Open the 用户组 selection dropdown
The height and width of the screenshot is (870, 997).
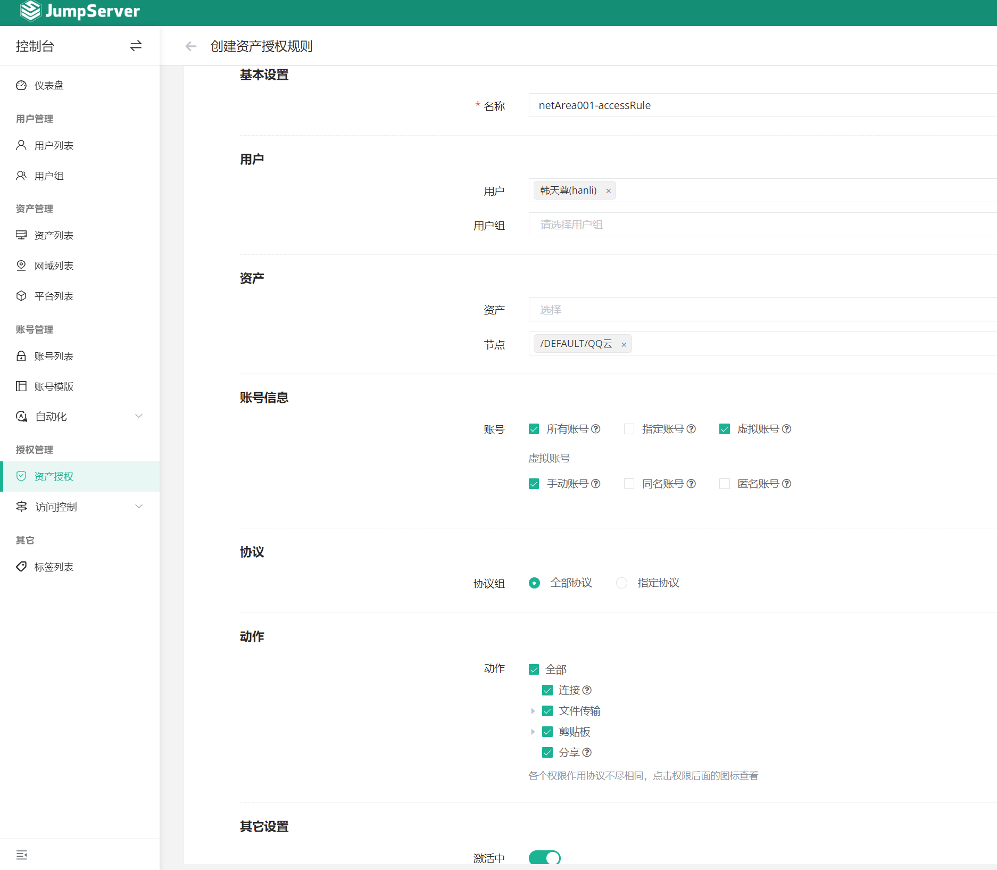761,225
